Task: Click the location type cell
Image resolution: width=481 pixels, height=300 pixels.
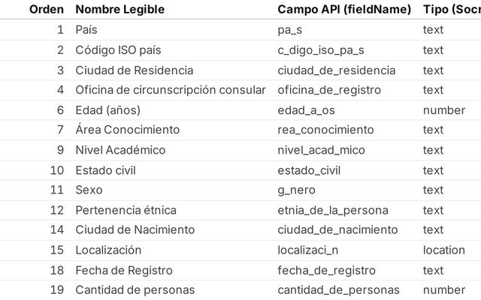Action: pyautogui.click(x=444, y=250)
